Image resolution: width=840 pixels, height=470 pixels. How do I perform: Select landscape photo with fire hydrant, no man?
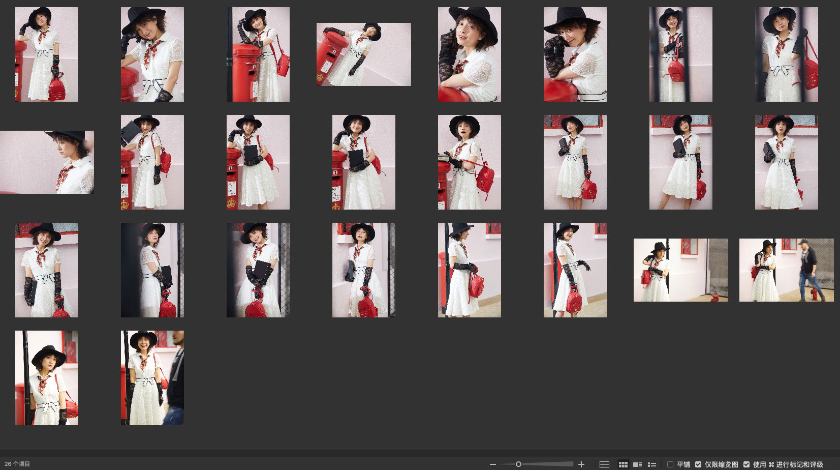point(680,270)
